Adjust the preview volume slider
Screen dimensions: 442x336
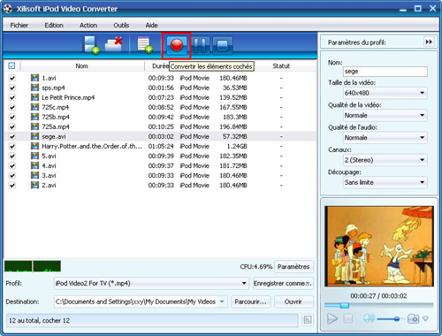[x=397, y=318]
